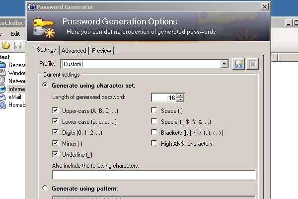Viewport: 298px width, 199px height.
Task: Click the Also include characters text field
Action: 154,175
